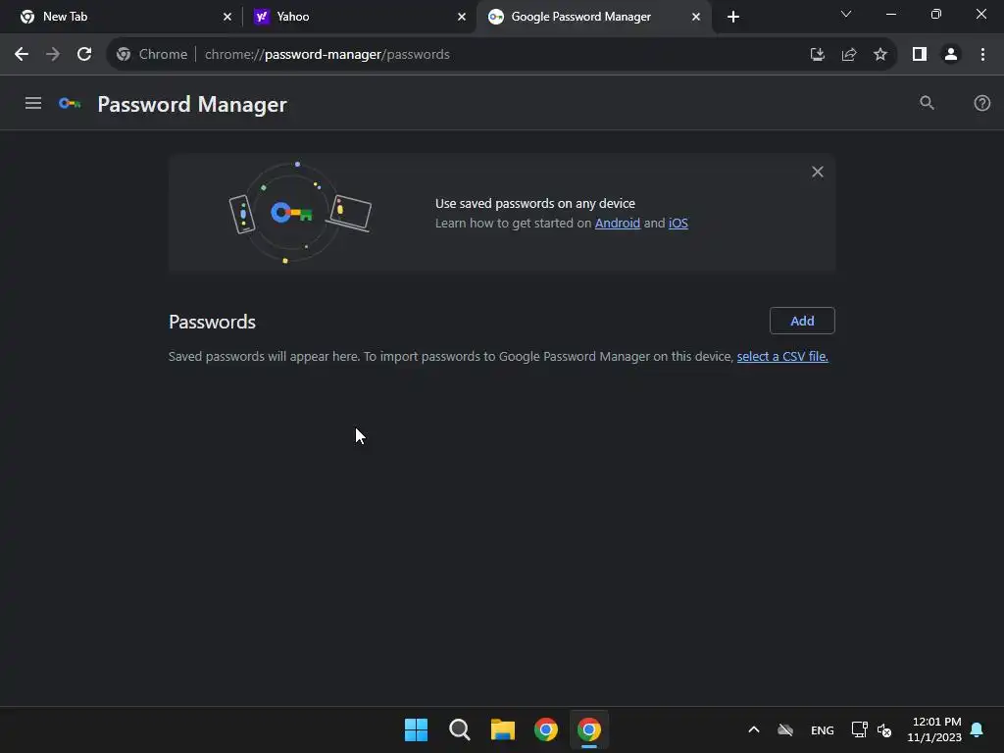This screenshot has height=753, width=1004.
Task: Open the Windows Start menu
Action: 416,729
